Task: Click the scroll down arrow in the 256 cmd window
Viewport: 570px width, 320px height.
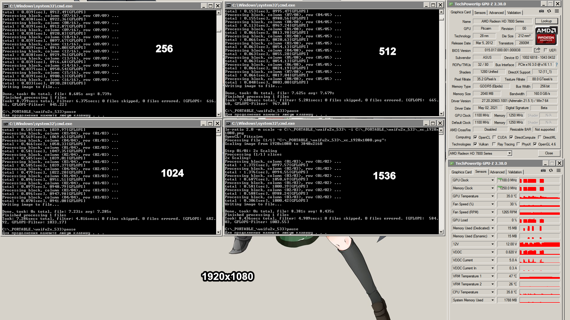Action: (218, 114)
